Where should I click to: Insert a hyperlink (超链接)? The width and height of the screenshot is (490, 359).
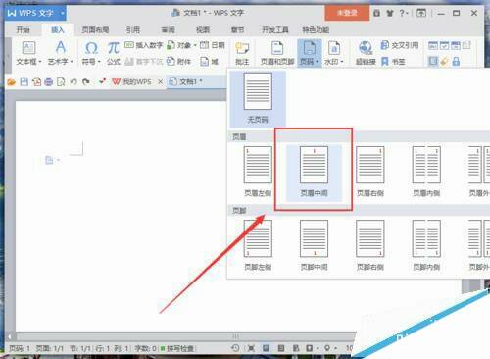tap(366, 53)
